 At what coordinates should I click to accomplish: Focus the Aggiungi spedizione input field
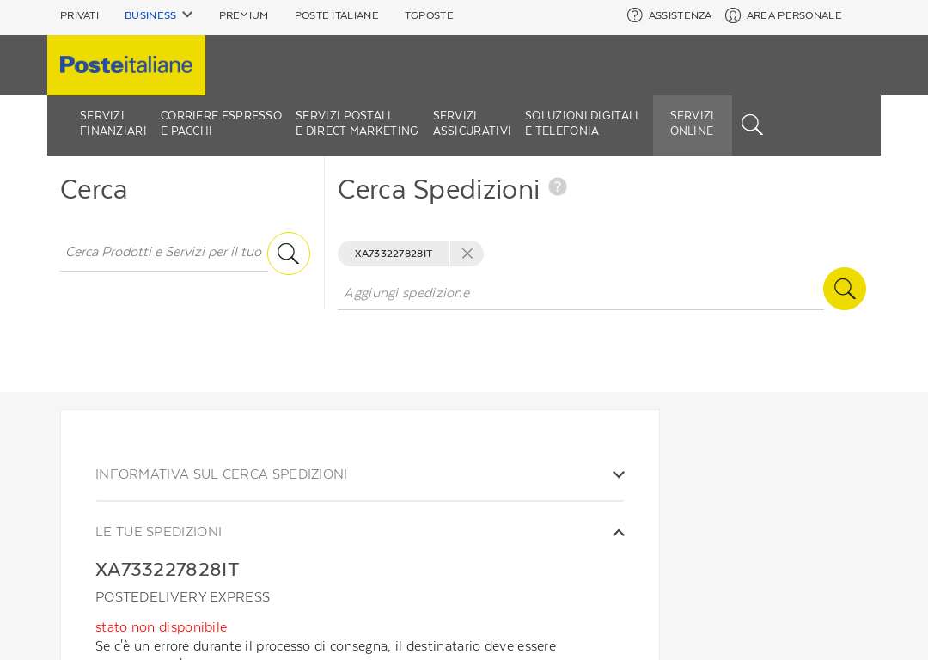(581, 293)
